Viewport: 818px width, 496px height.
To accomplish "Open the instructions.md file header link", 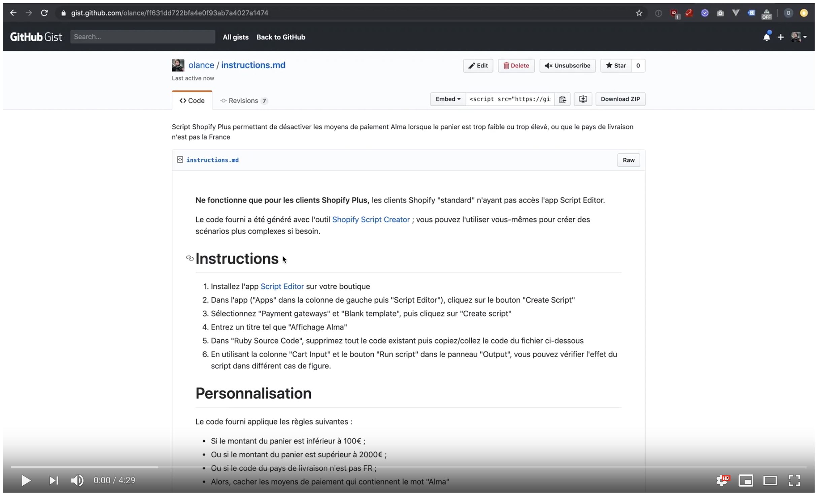I will 212,160.
